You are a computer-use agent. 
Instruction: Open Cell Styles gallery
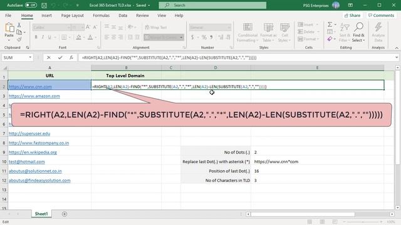click(284, 32)
